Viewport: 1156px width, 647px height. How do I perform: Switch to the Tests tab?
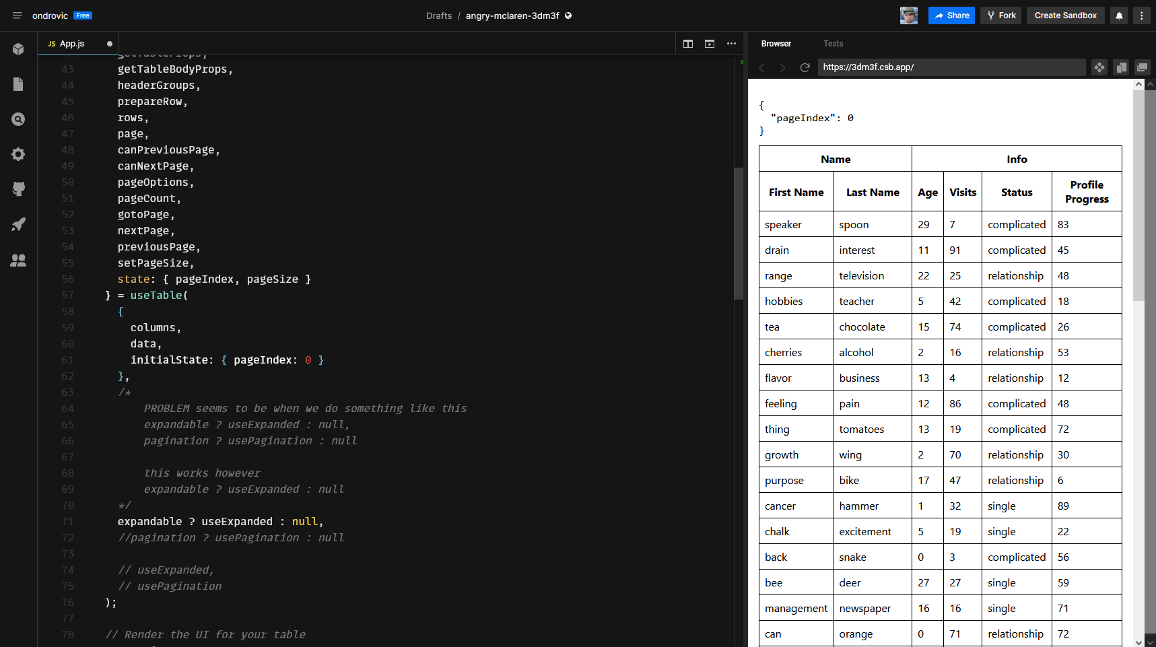(x=834, y=44)
